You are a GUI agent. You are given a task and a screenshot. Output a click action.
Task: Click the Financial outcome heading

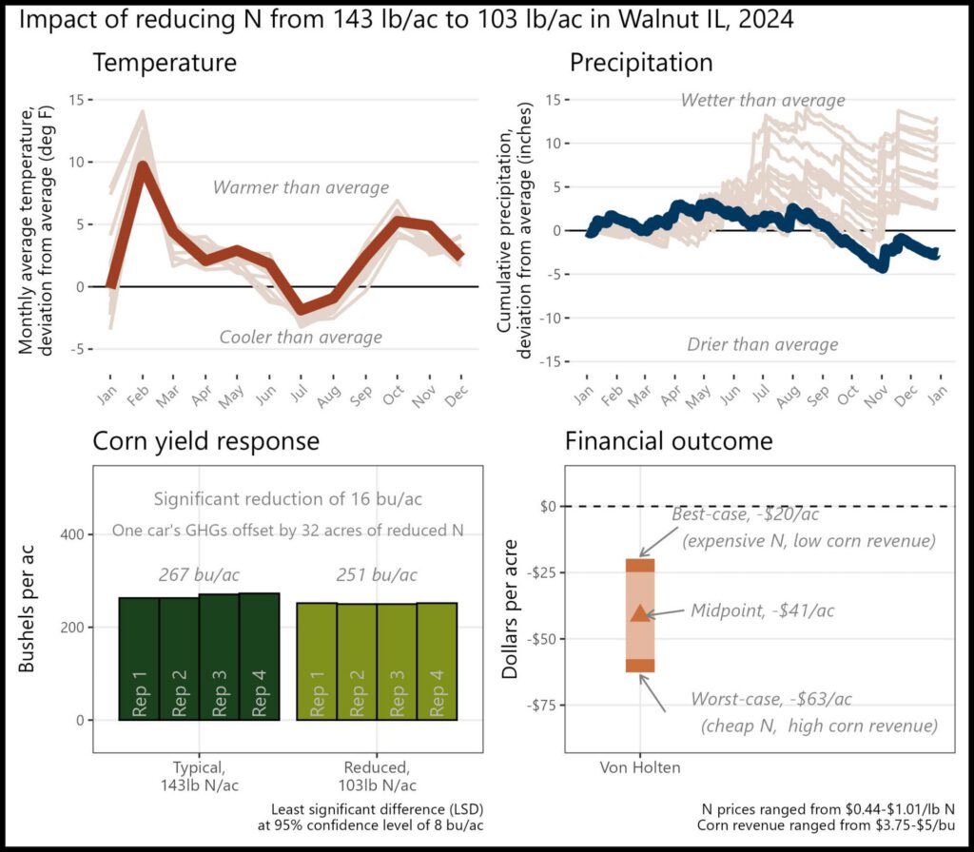(x=669, y=441)
